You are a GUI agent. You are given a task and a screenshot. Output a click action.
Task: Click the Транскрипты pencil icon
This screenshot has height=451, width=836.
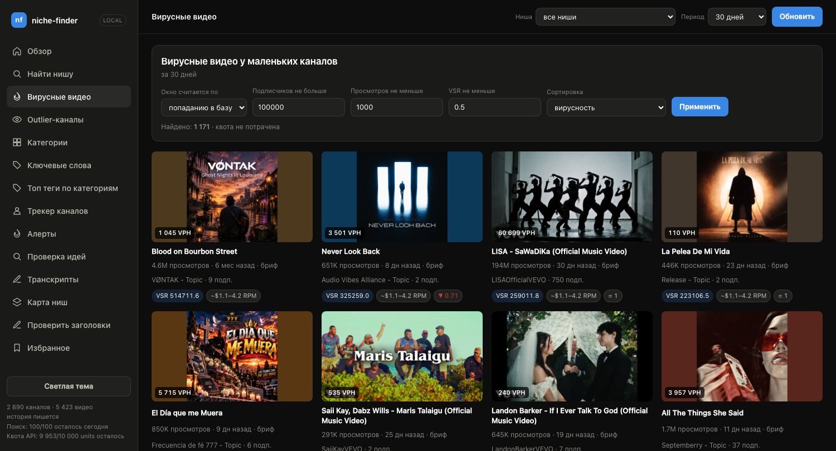coord(17,280)
